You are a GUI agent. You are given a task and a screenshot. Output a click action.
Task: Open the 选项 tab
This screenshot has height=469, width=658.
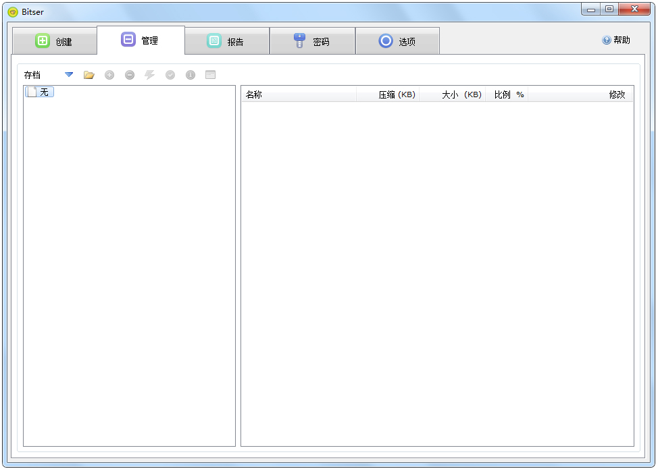pyautogui.click(x=397, y=41)
